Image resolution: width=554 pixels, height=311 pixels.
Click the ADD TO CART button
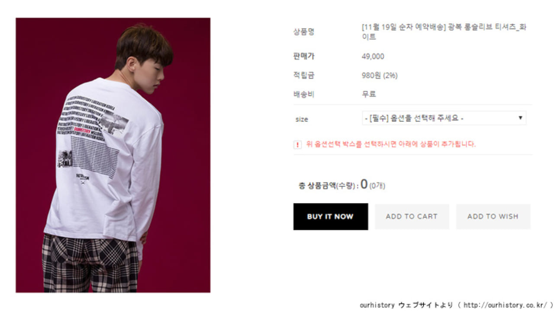click(412, 216)
